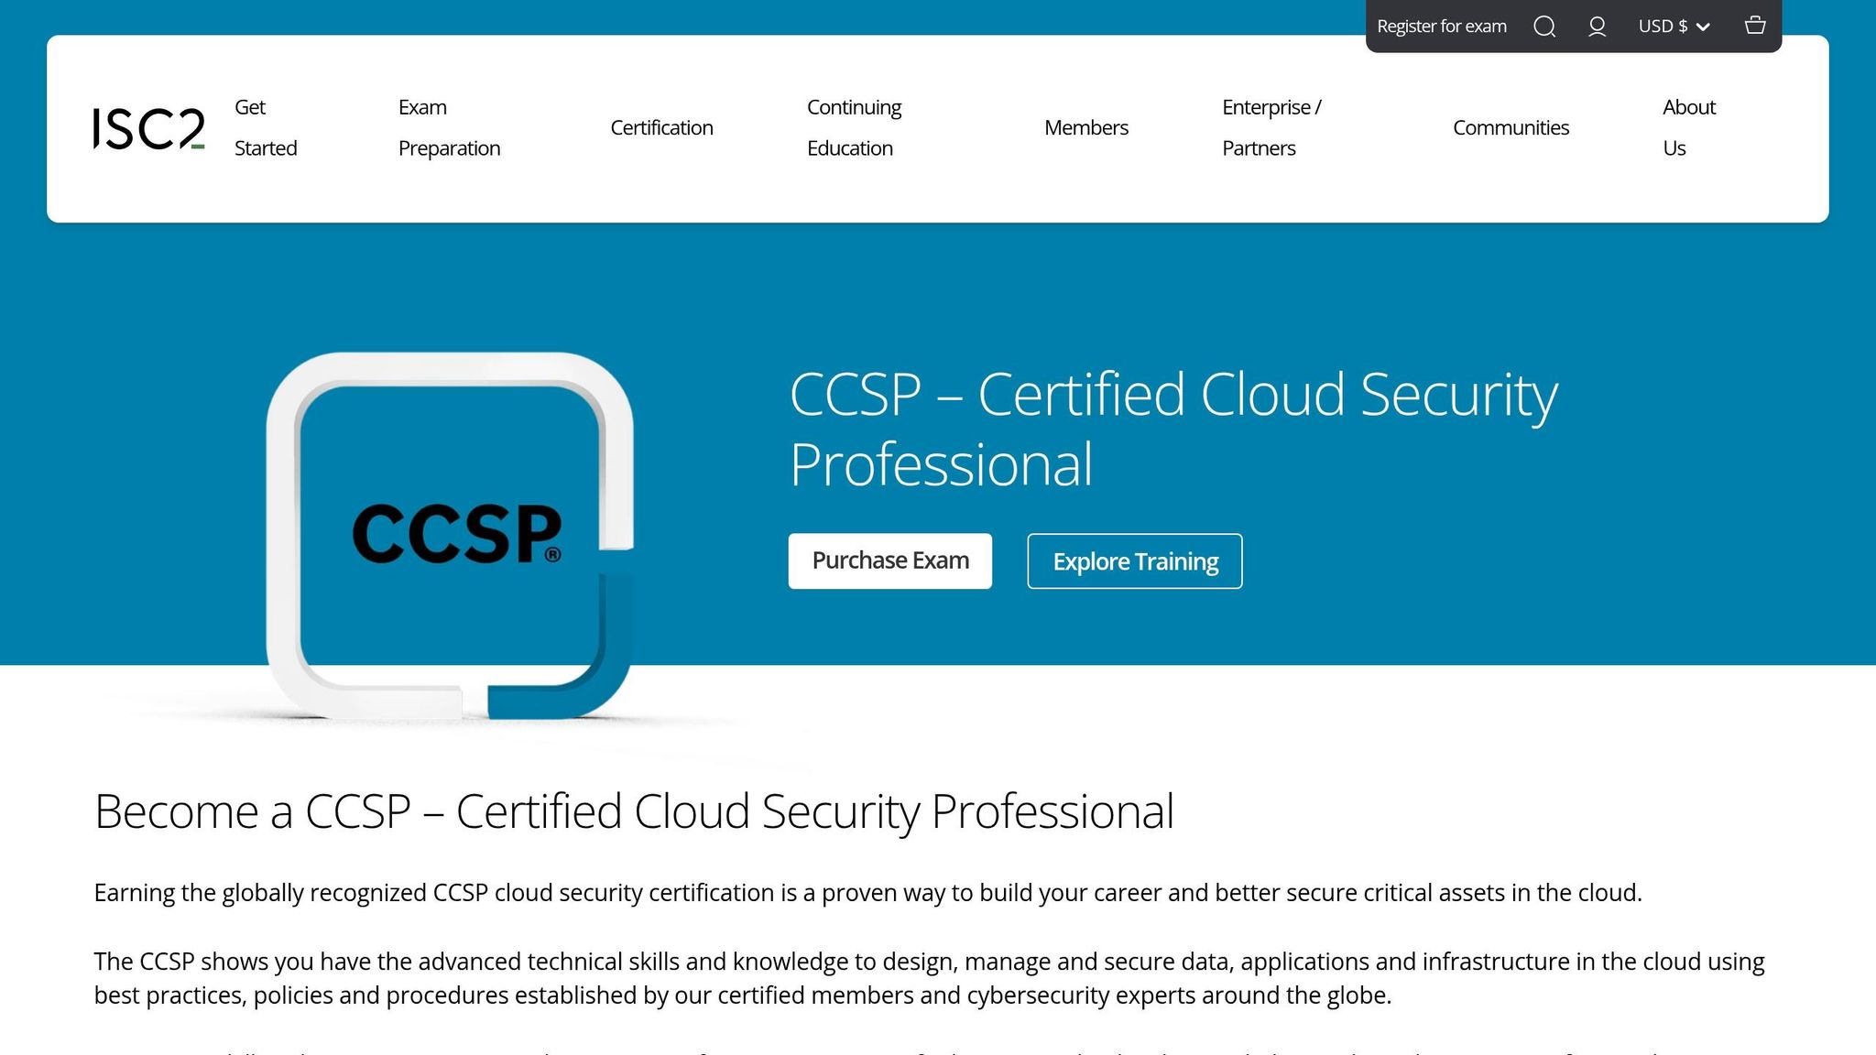Image resolution: width=1876 pixels, height=1055 pixels.
Task: Open the shopping basket icon
Action: pos(1755,26)
